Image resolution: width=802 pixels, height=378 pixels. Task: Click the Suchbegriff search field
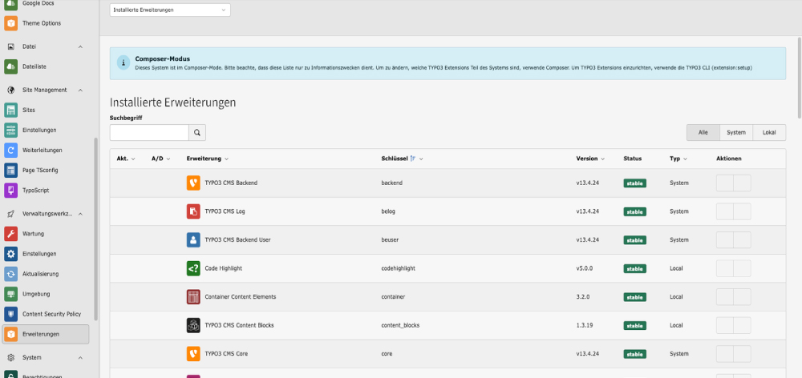click(149, 133)
